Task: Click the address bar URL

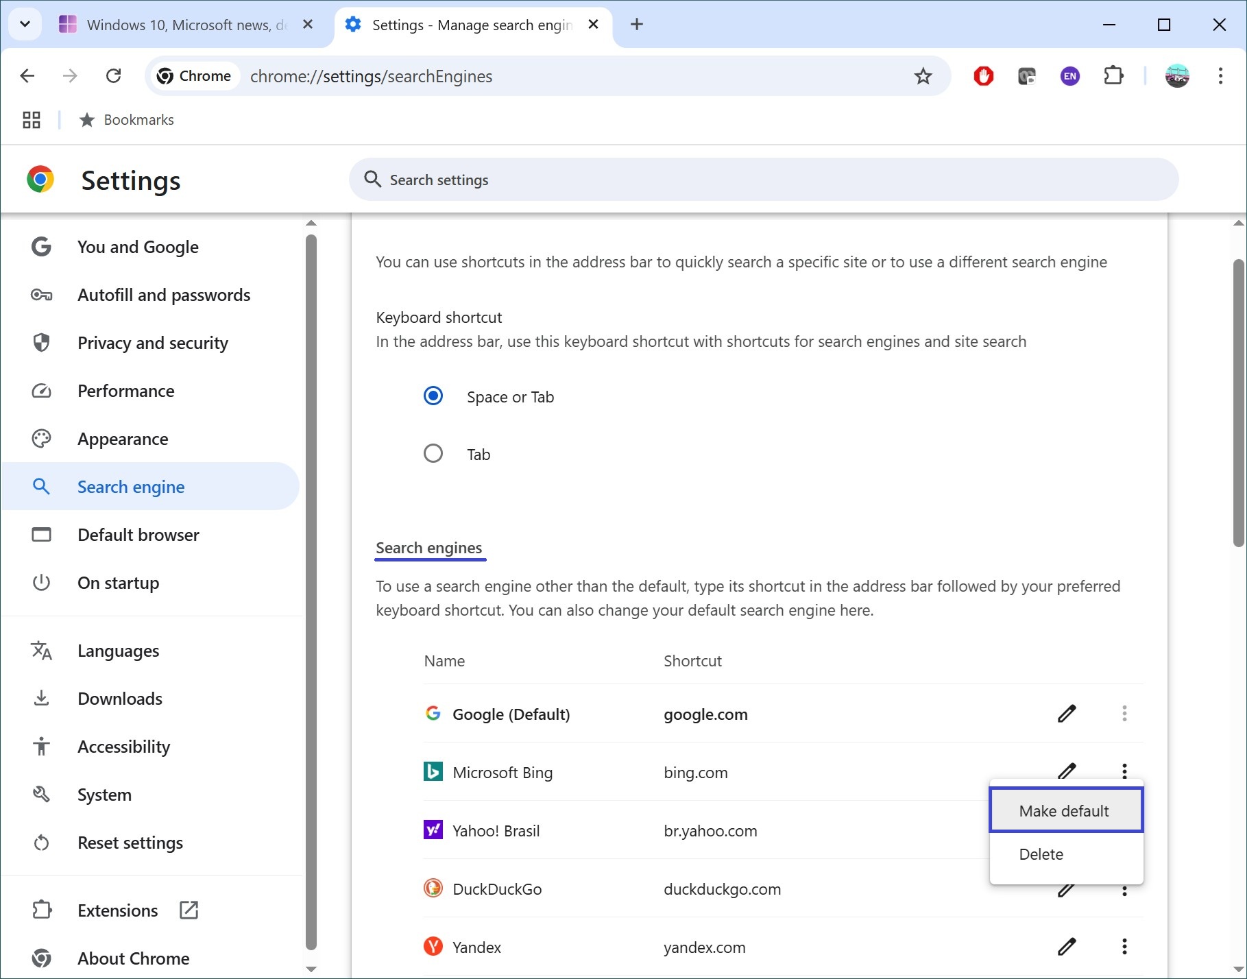Action: 371,76
